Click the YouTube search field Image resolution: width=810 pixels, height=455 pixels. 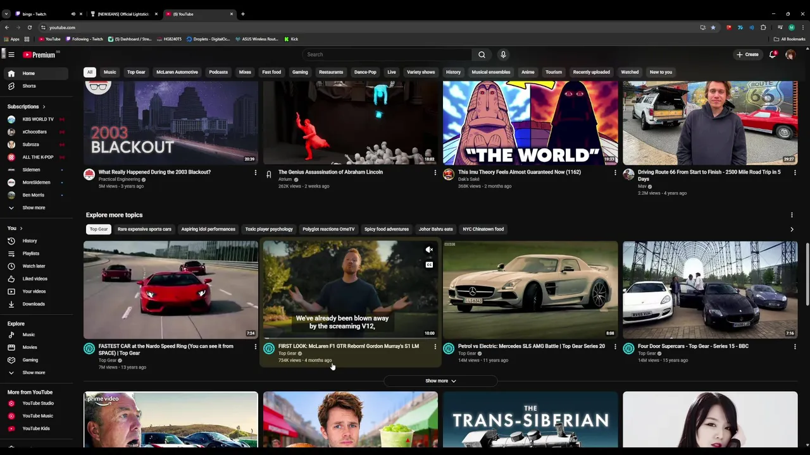[387, 55]
